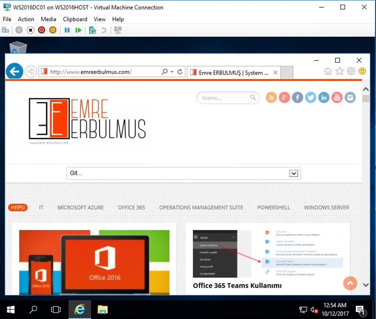Click the address bar search magnifier
The height and width of the screenshot is (319, 376).
point(165,71)
